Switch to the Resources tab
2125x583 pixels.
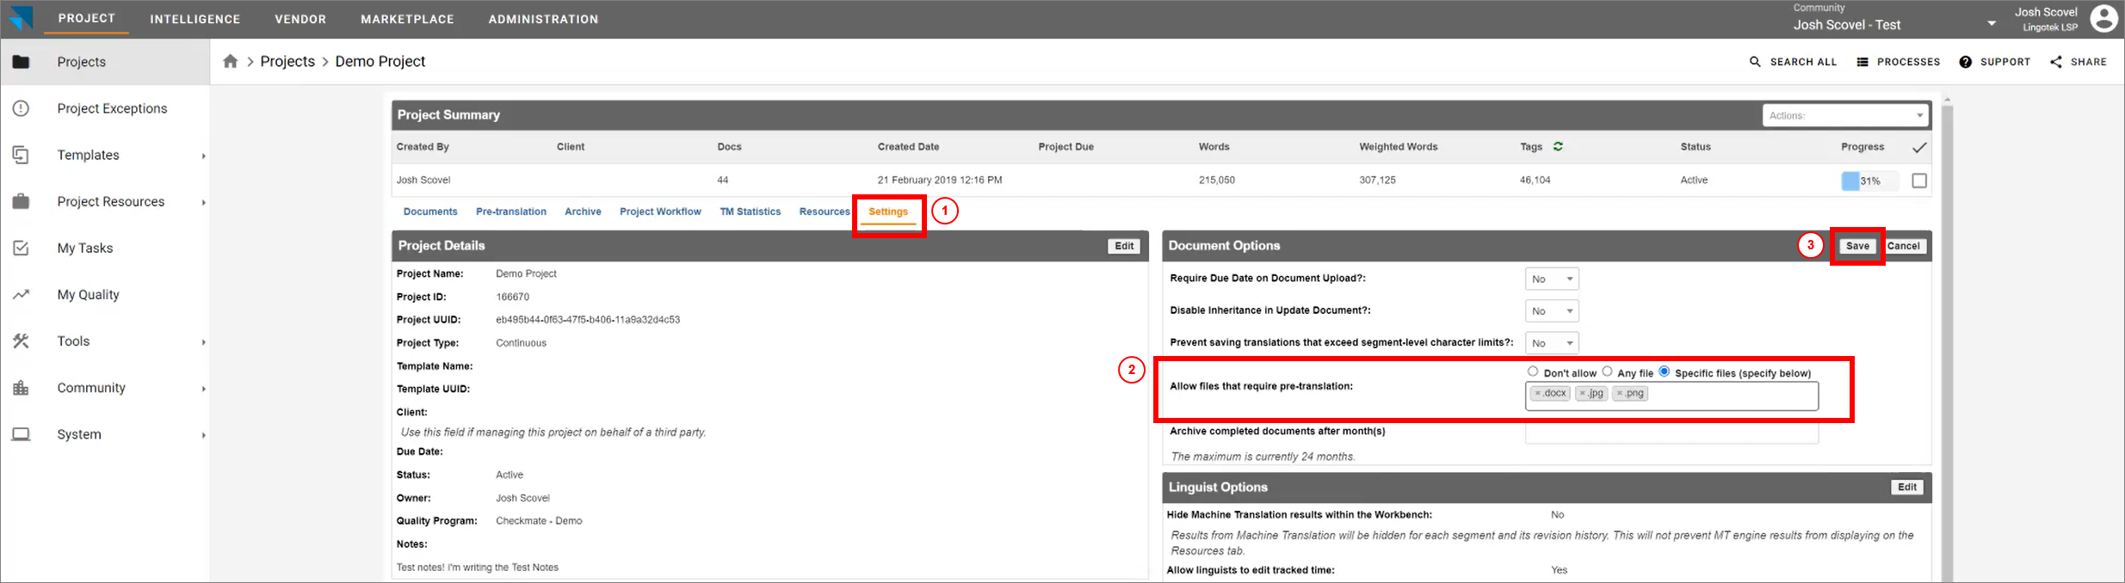click(825, 212)
